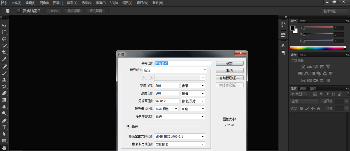Select the Eraser tool
Image resolution: width=350 pixels, height=151 pixels.
point(4,93)
